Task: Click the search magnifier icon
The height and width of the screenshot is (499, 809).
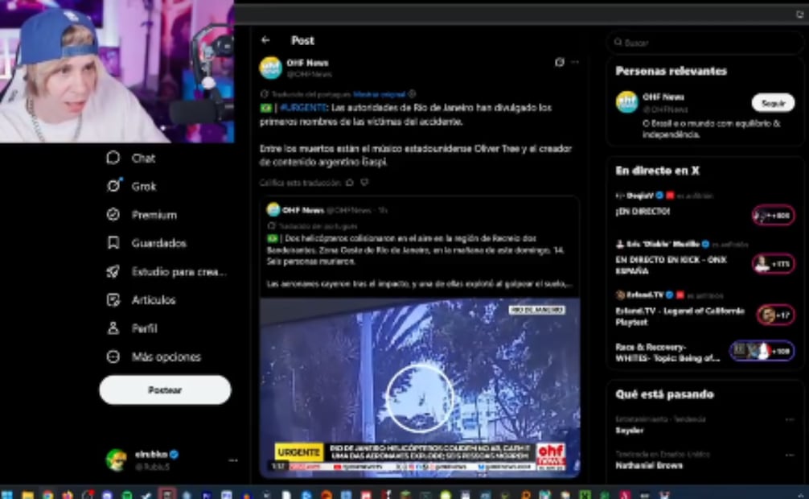Action: [x=618, y=43]
